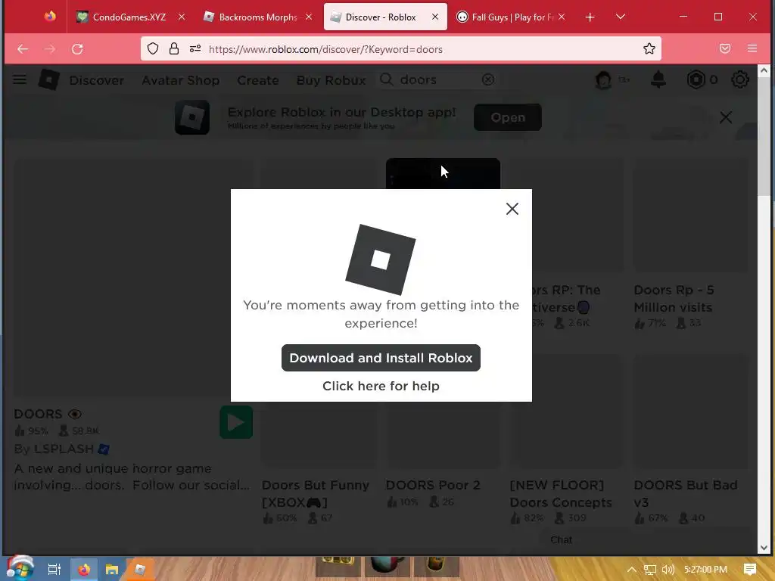775x581 pixels.
Task: View site security lock information
Action: (174, 49)
